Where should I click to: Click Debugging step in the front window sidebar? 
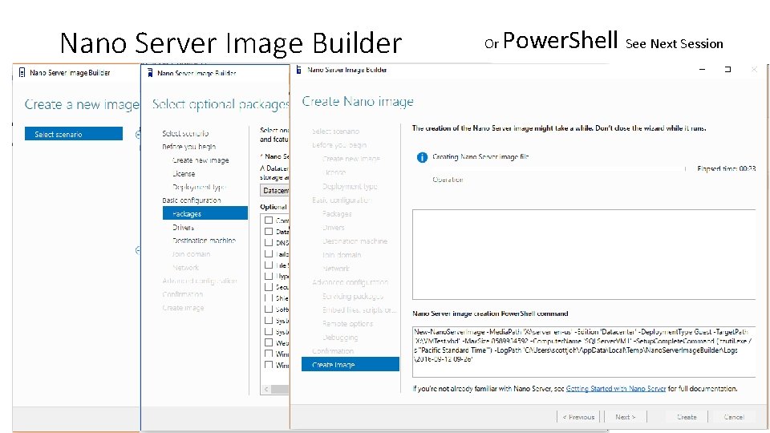point(340,338)
